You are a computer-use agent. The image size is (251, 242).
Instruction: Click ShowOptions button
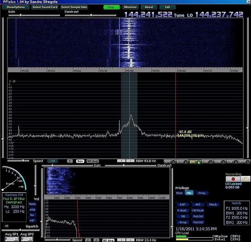16,7
